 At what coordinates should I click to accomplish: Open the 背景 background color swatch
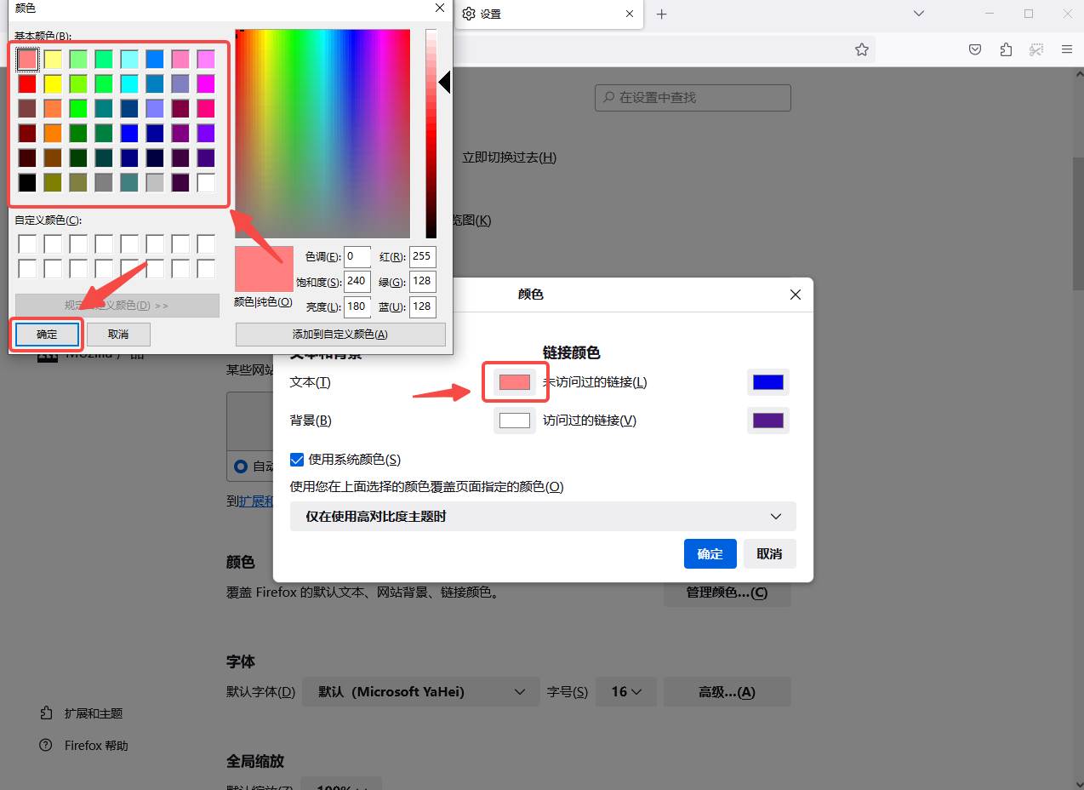515,421
